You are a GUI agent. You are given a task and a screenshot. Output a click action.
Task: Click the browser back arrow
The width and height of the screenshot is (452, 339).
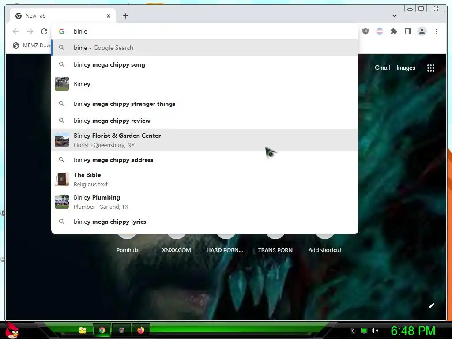[16, 31]
